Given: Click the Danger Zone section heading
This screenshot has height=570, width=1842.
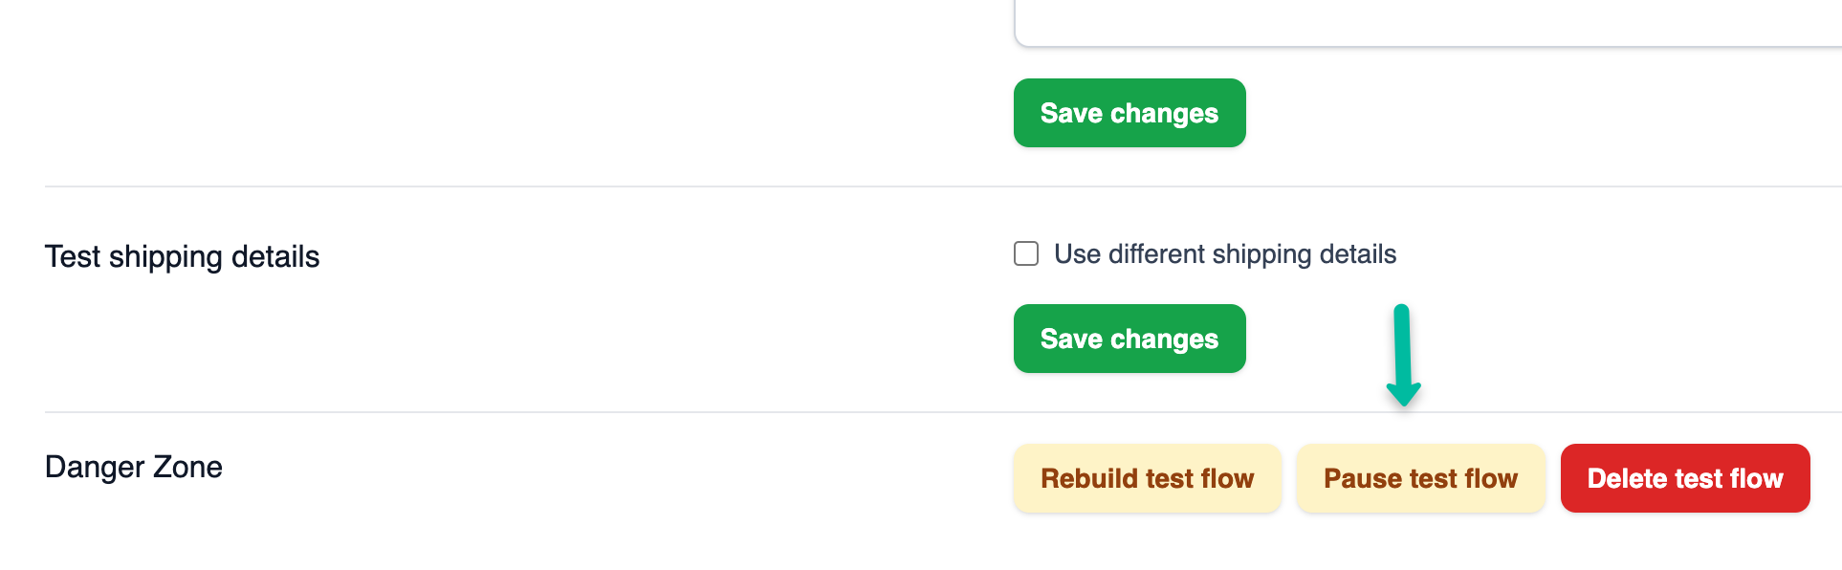Looking at the screenshot, I should pos(133,466).
